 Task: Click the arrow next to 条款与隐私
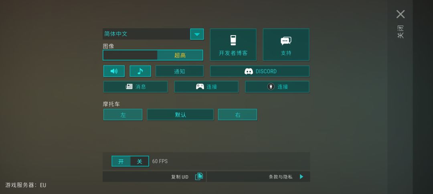click(301, 177)
